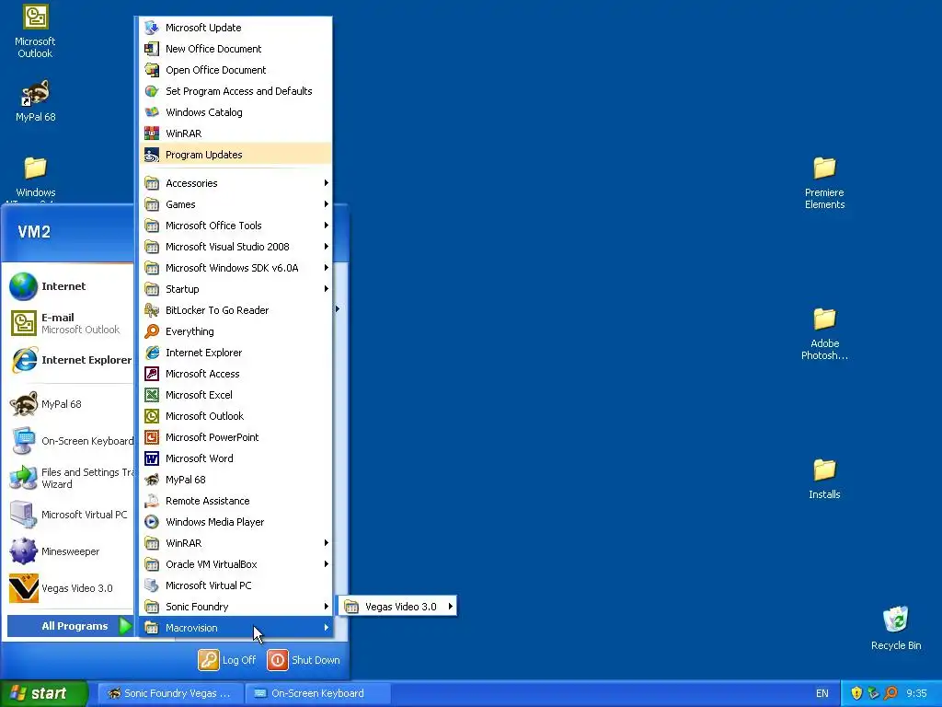Expand the WinRAR folder submenu arrow
The image size is (942, 707).
tap(327, 543)
